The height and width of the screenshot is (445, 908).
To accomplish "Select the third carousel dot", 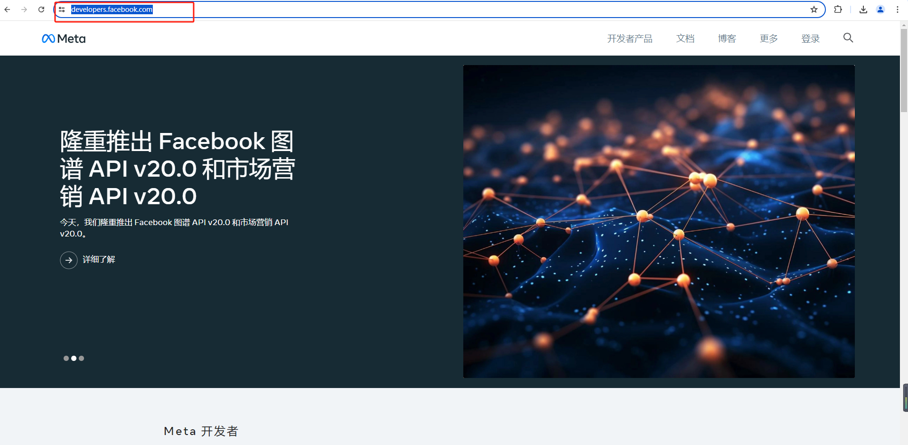I will point(81,359).
